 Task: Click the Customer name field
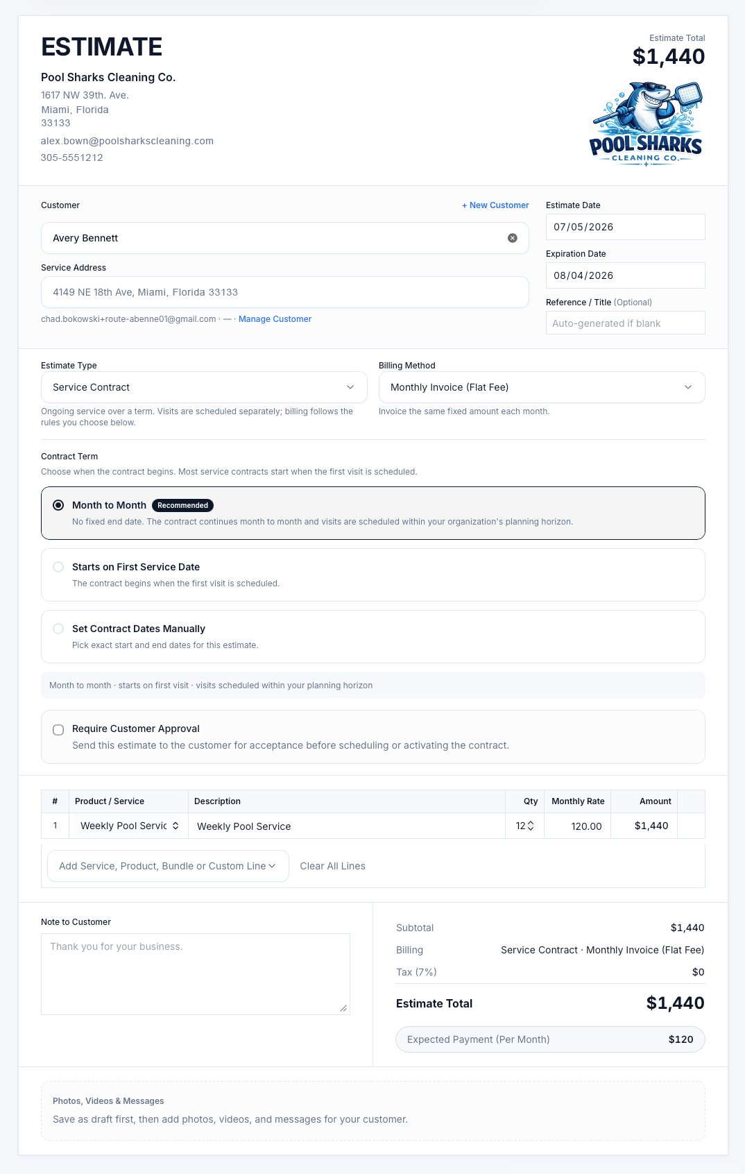tap(284, 238)
